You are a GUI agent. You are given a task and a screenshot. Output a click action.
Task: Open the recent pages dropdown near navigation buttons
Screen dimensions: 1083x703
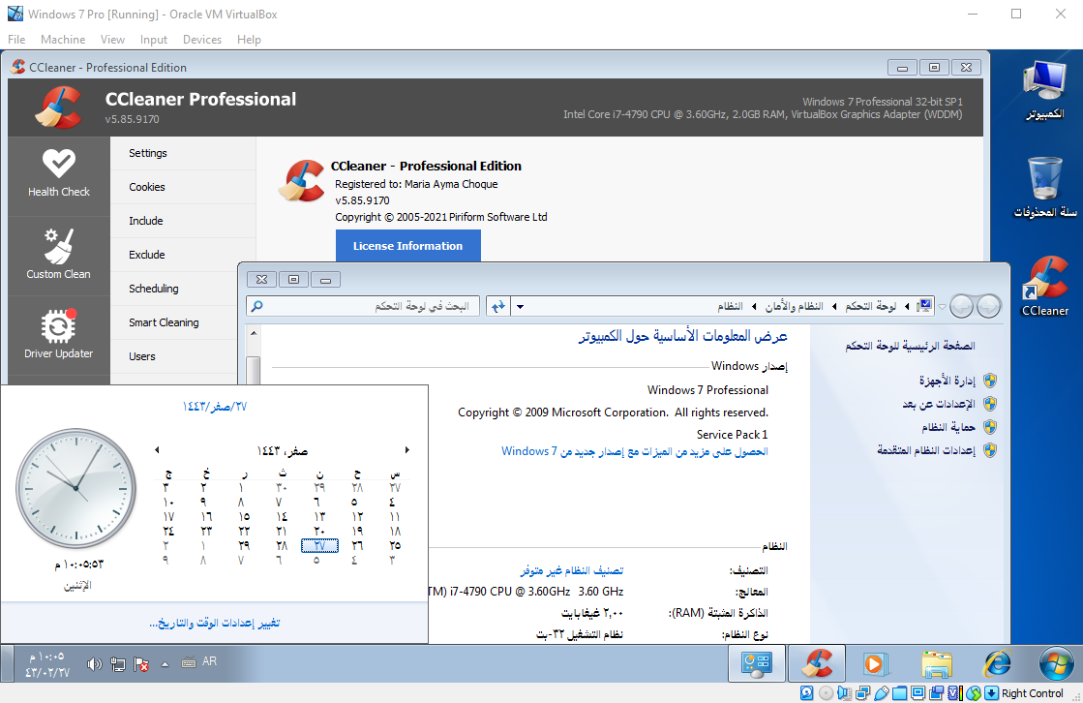click(942, 306)
